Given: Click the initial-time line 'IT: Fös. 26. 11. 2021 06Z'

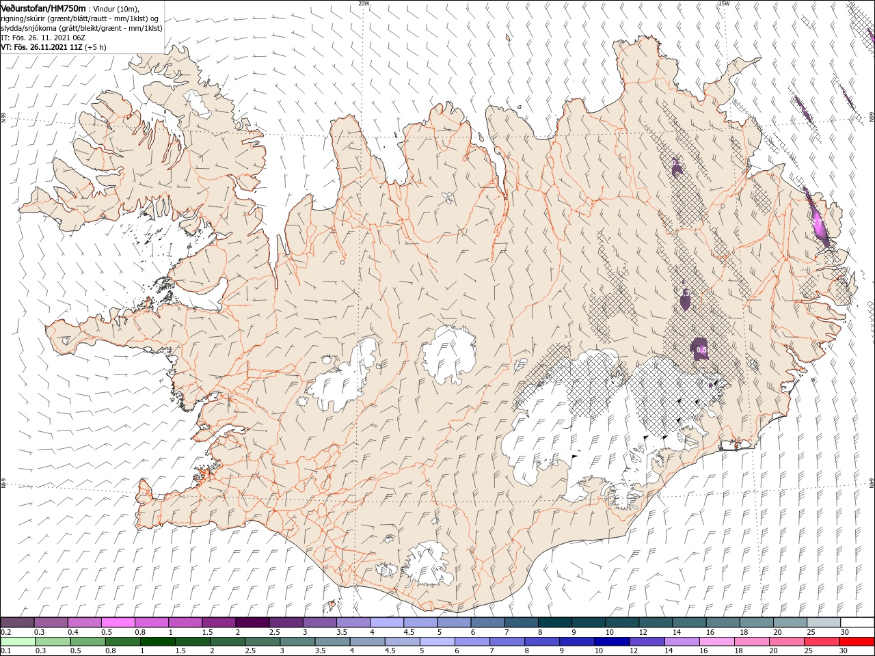Looking at the screenshot, I should (42, 38).
